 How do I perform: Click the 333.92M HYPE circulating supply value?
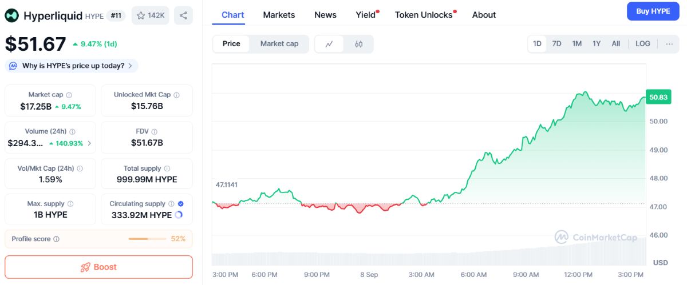pos(141,215)
